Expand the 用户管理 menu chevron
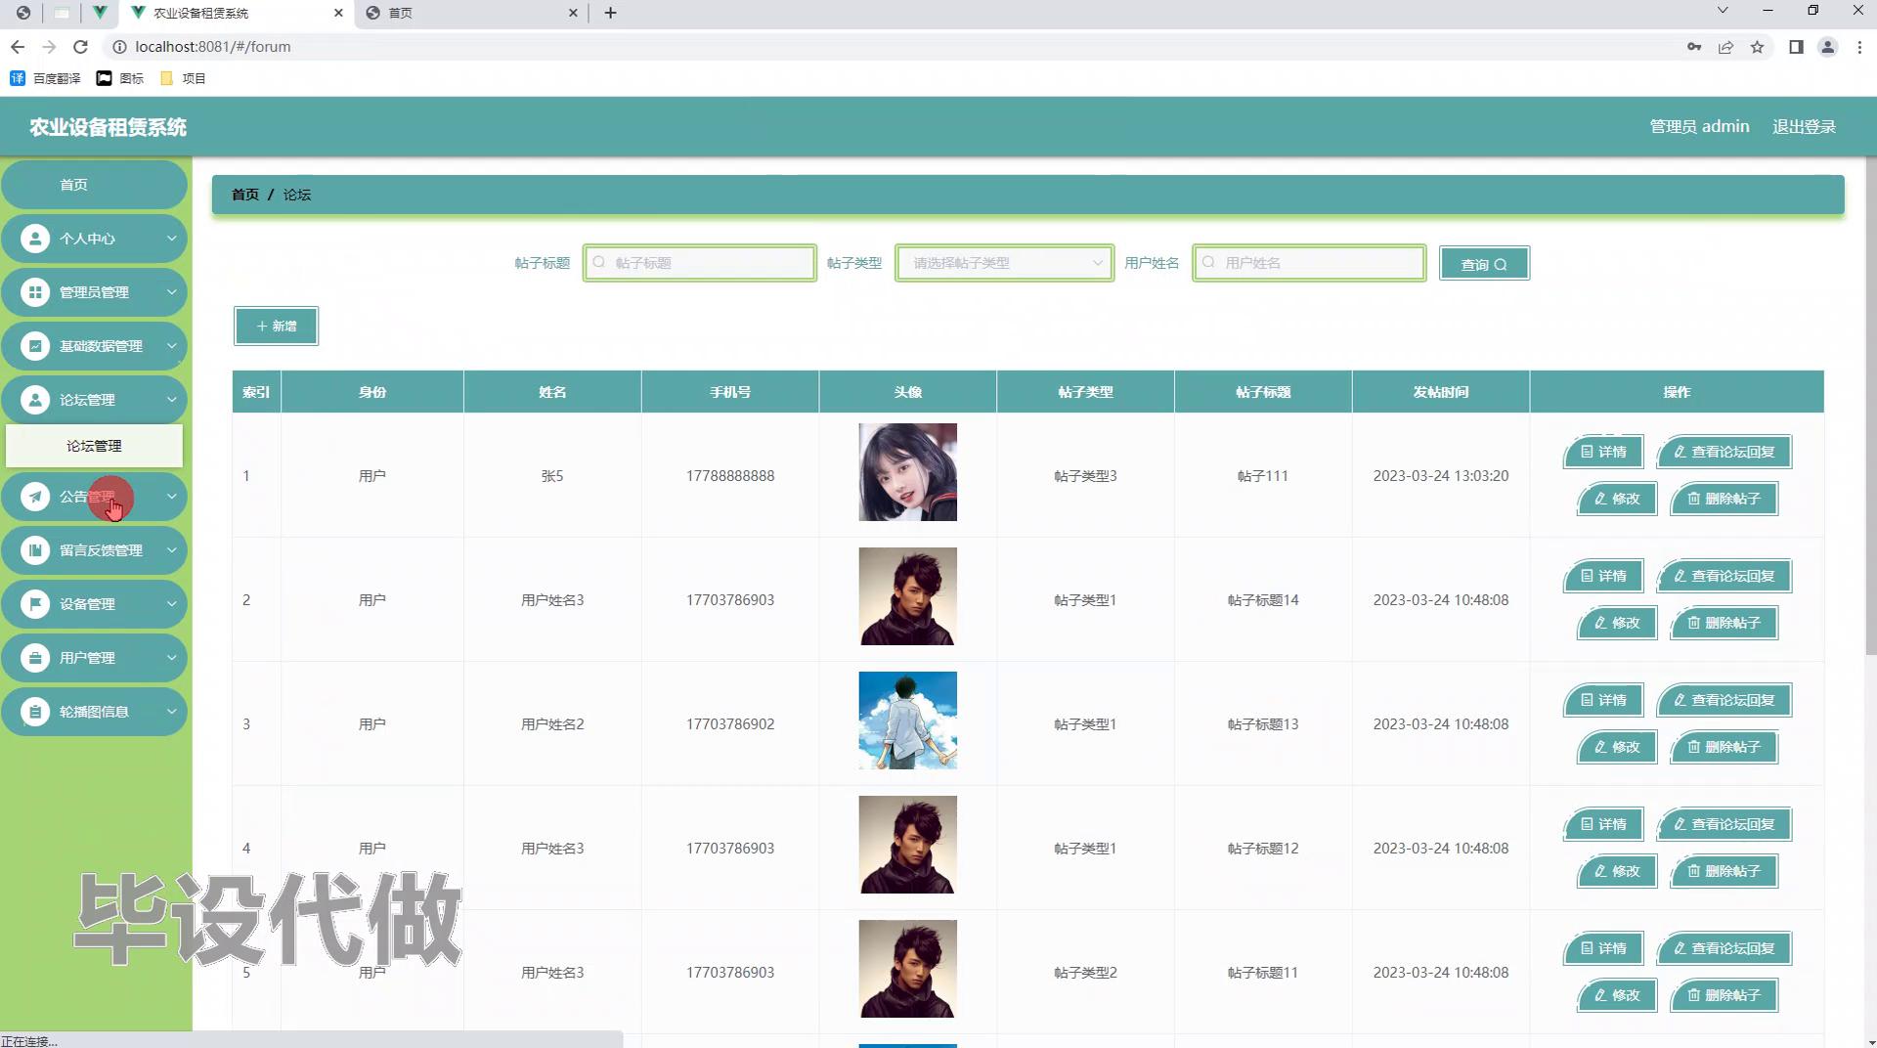 [171, 658]
